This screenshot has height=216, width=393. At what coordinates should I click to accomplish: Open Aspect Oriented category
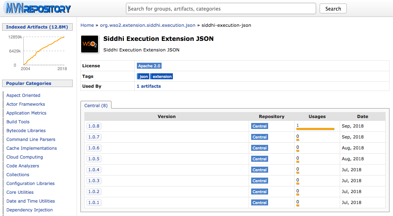(x=23, y=95)
